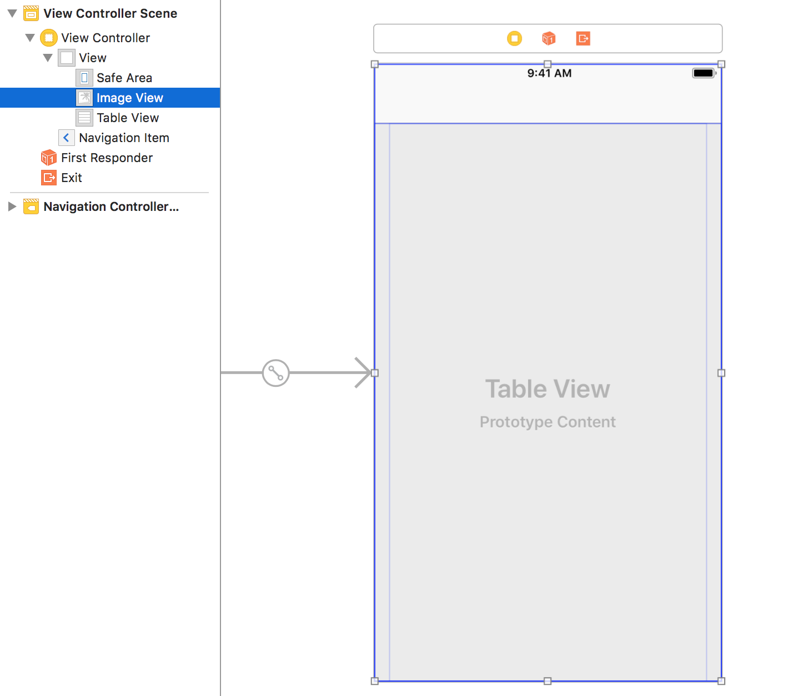803x696 pixels.
Task: Collapse the View Controller disclosure triangle
Action: [29, 37]
